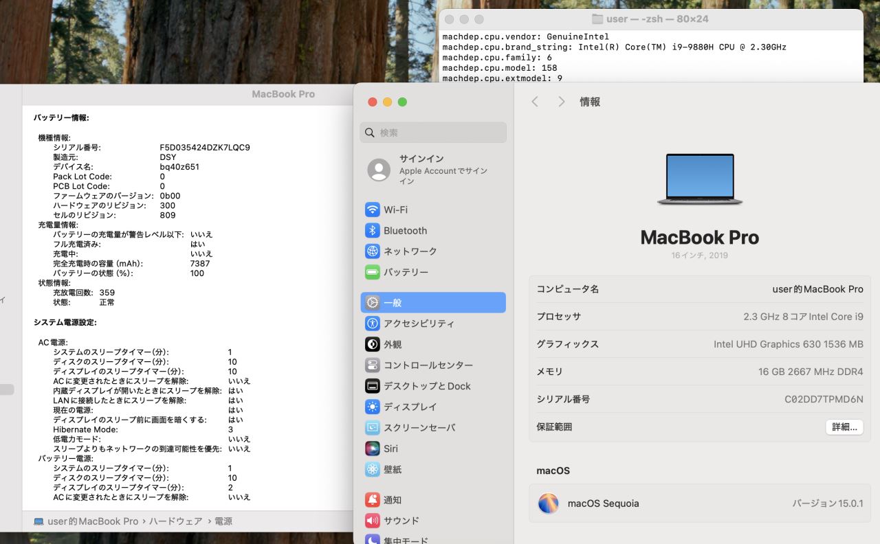Open the 通知 bell icon
The image size is (880, 544).
click(x=372, y=500)
